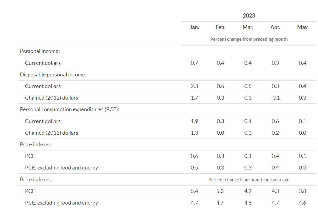Click the Apr. column header
Viewport: 318px width, 212px height.
[275, 27]
